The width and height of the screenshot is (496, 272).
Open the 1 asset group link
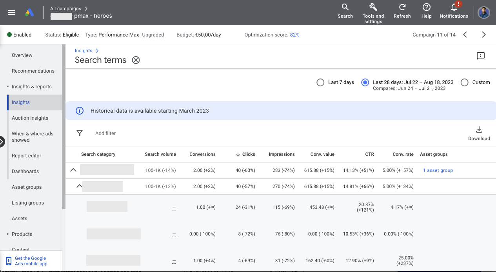click(438, 170)
